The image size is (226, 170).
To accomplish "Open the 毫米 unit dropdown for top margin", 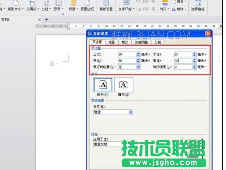I will pyautogui.click(x=146, y=54).
